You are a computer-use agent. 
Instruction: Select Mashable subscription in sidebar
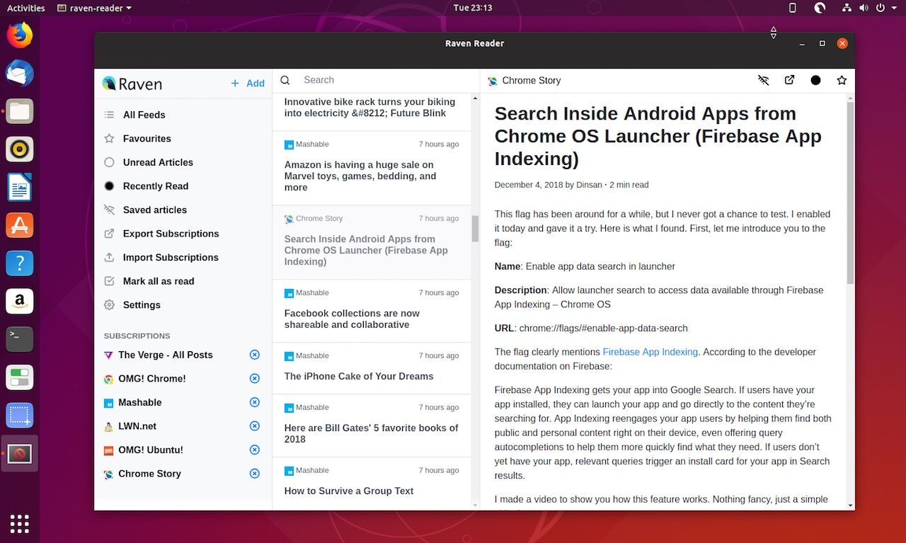click(139, 402)
